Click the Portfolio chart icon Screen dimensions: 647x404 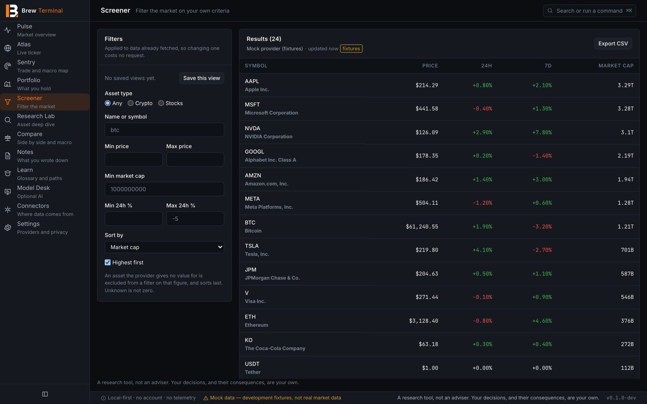click(x=8, y=84)
